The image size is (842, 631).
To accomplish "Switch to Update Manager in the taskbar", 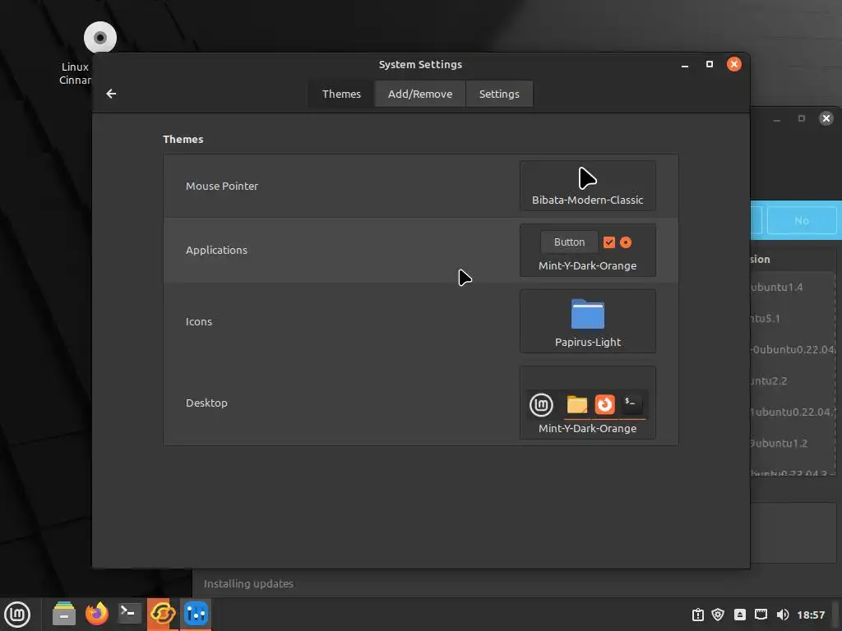I will click(x=162, y=614).
